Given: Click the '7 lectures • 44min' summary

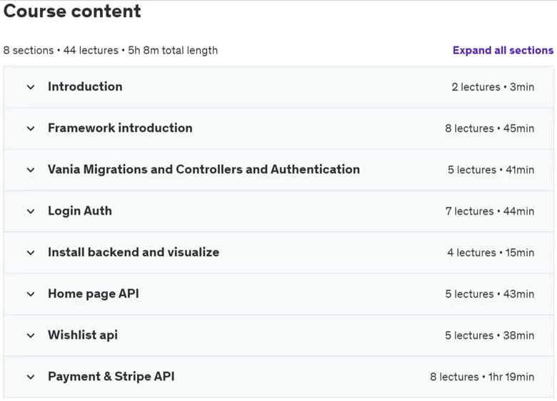Looking at the screenshot, I should [x=490, y=211].
